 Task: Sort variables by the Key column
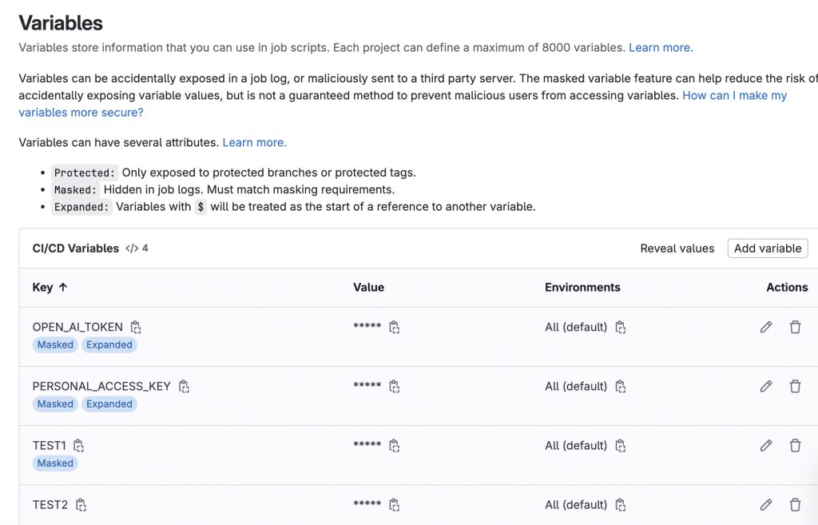coord(50,287)
